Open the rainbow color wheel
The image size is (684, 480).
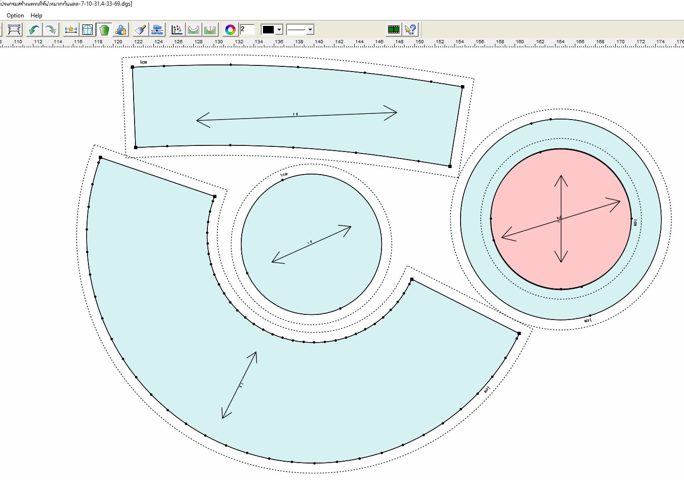(230, 30)
